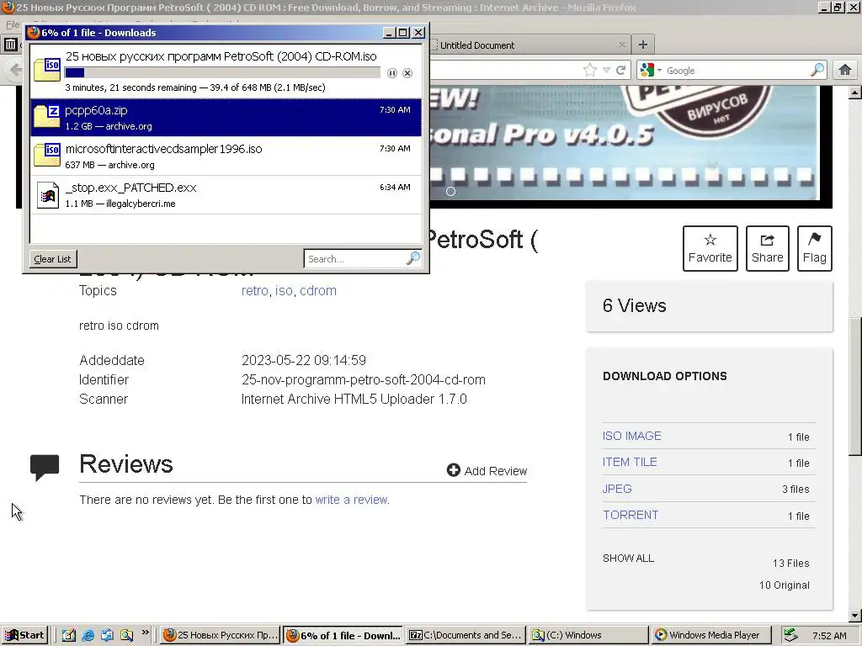Open the cdrom topic link
The image size is (862, 646).
(317, 290)
